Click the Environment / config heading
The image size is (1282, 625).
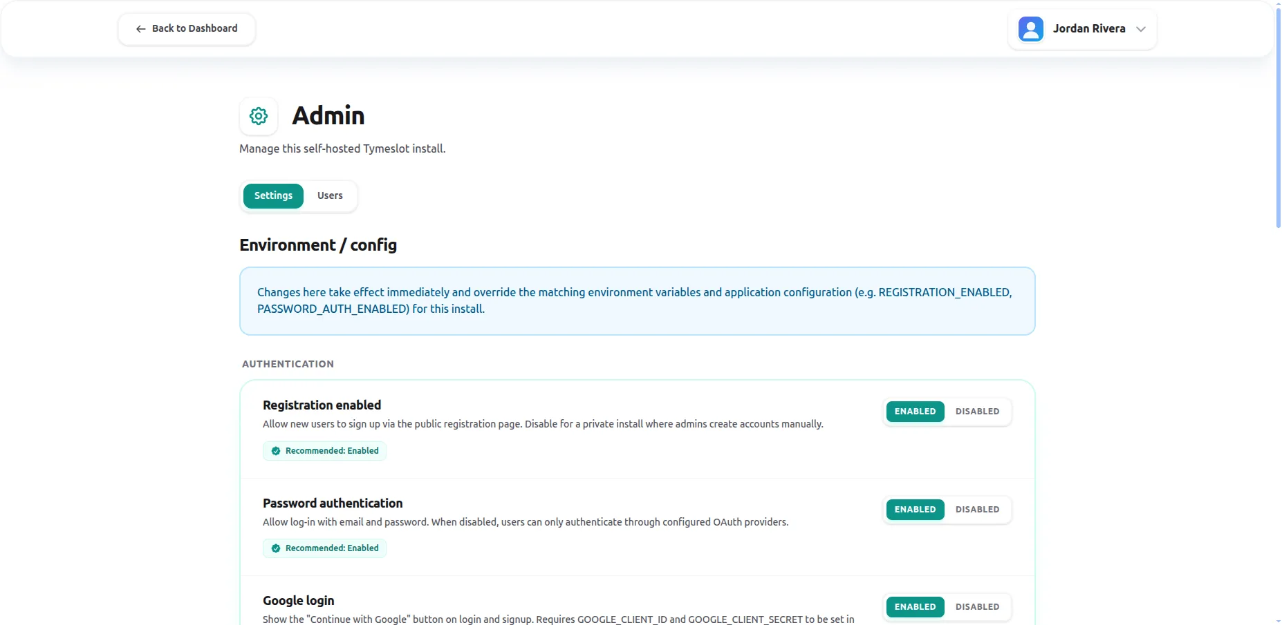click(x=318, y=245)
